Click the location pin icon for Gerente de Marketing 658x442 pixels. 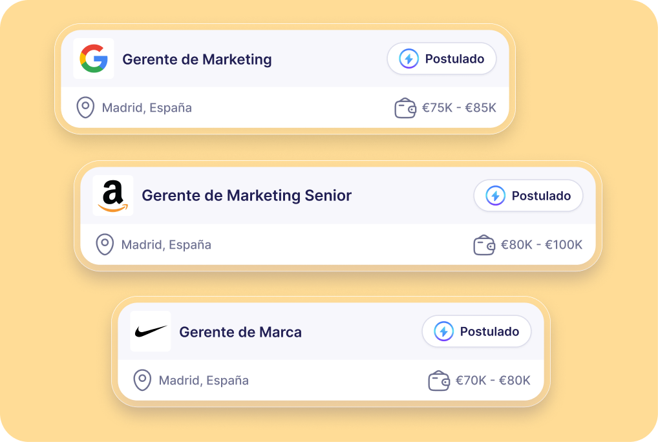(83, 107)
